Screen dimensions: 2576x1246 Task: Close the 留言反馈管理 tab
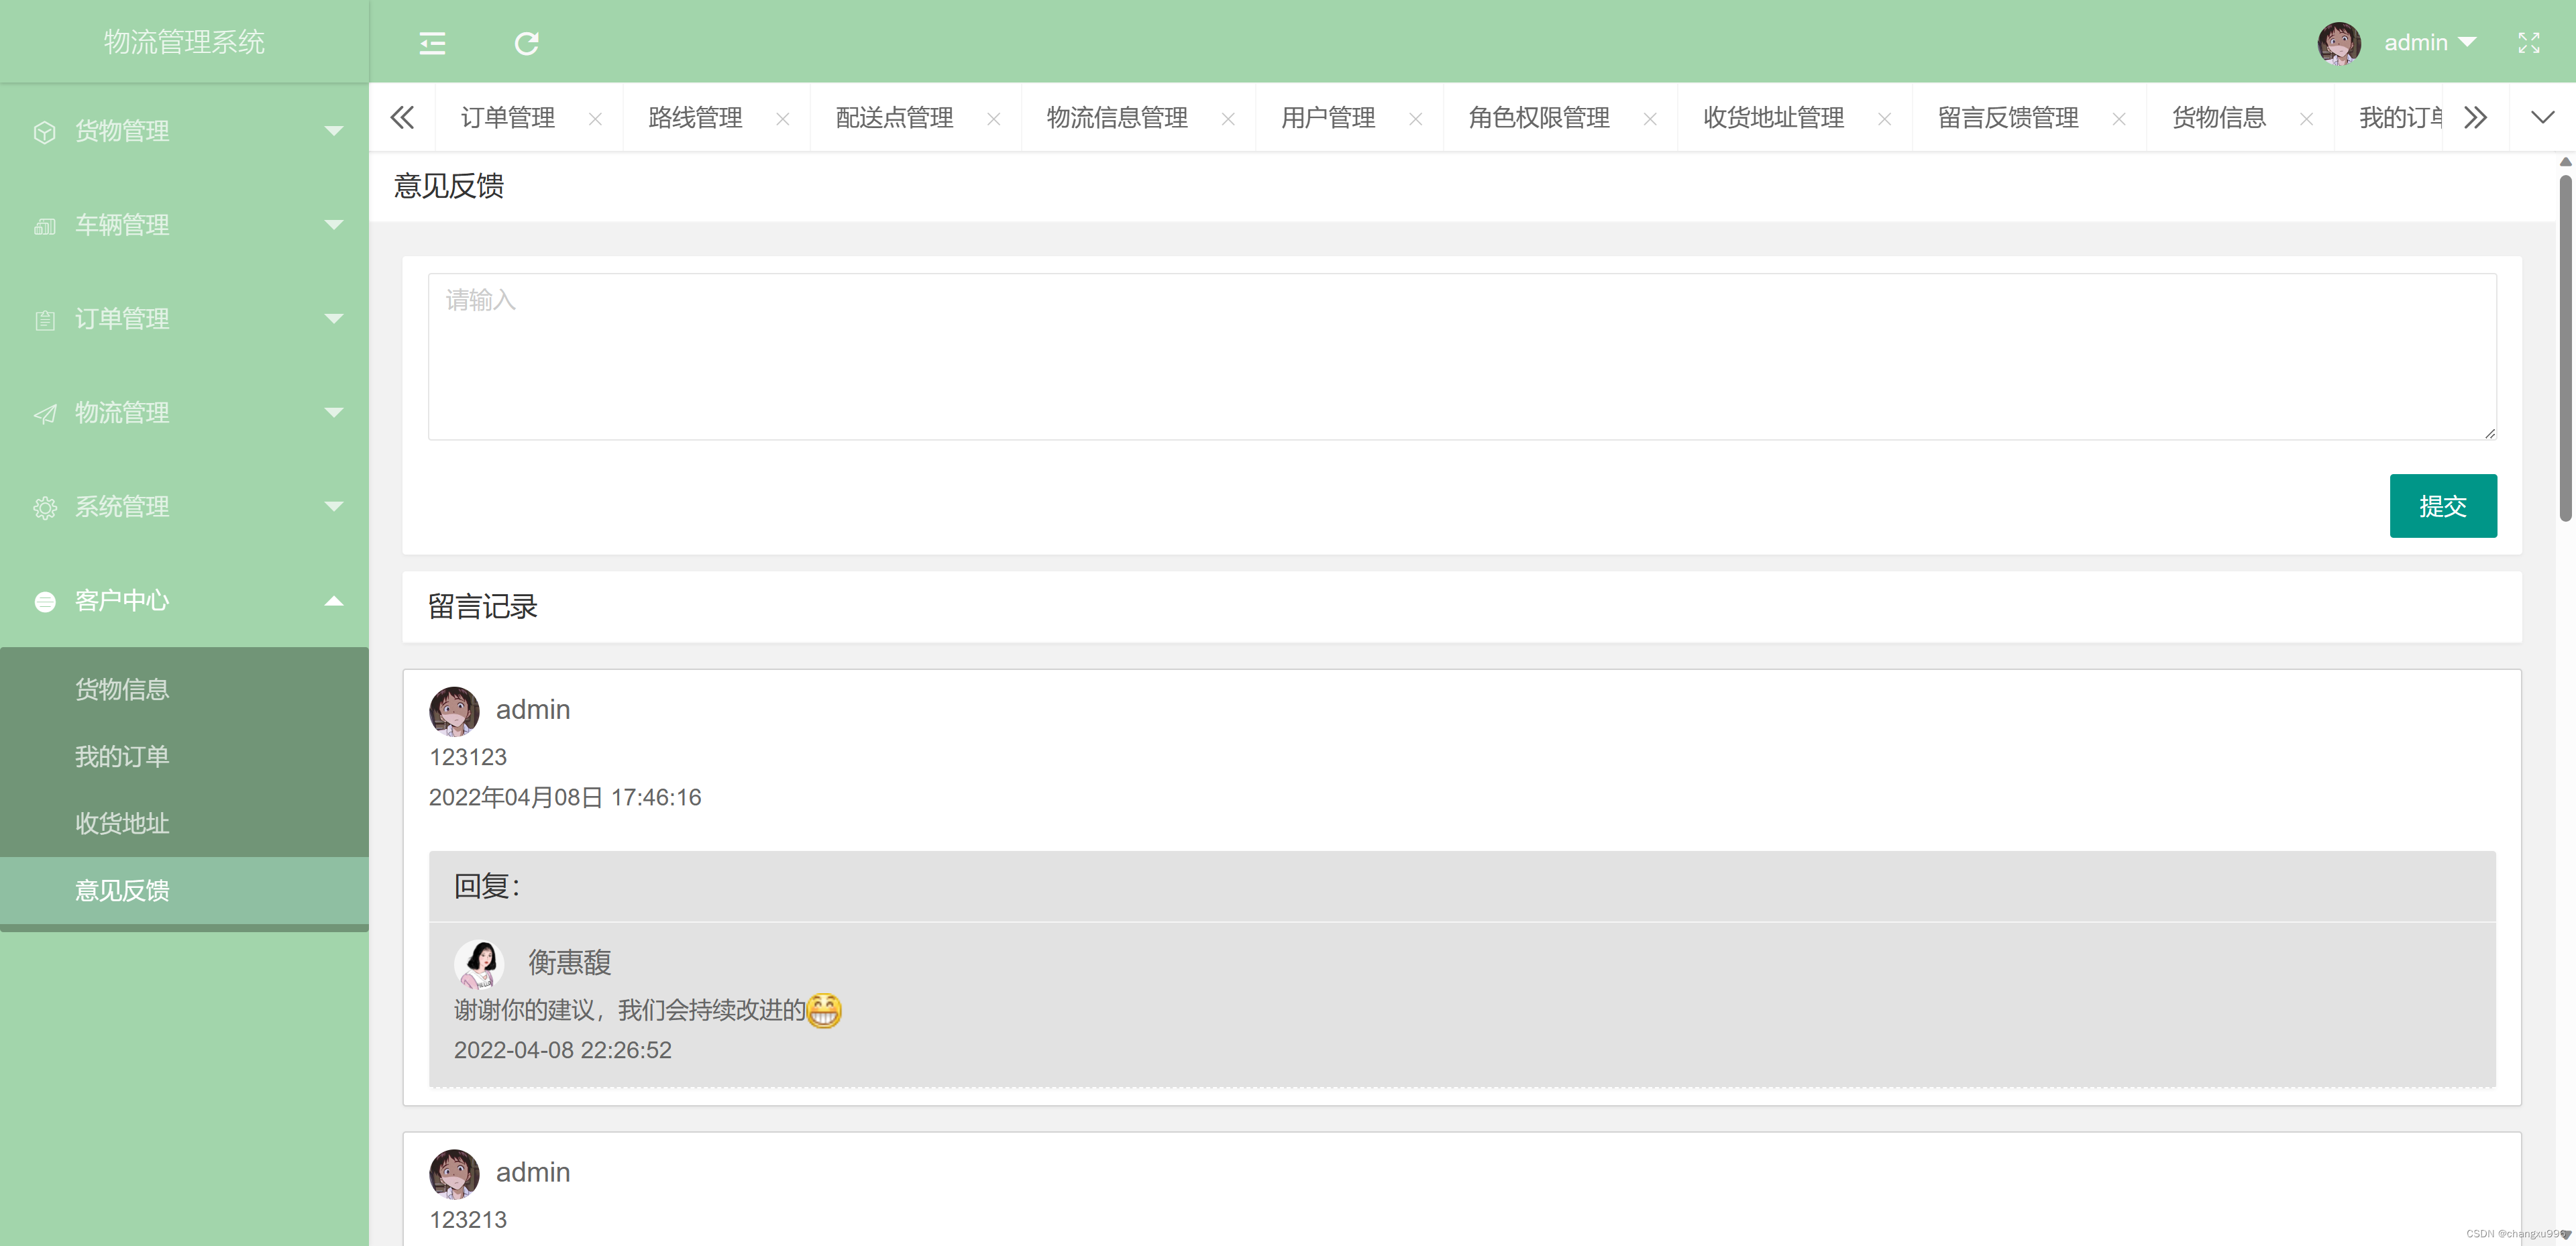point(2118,119)
